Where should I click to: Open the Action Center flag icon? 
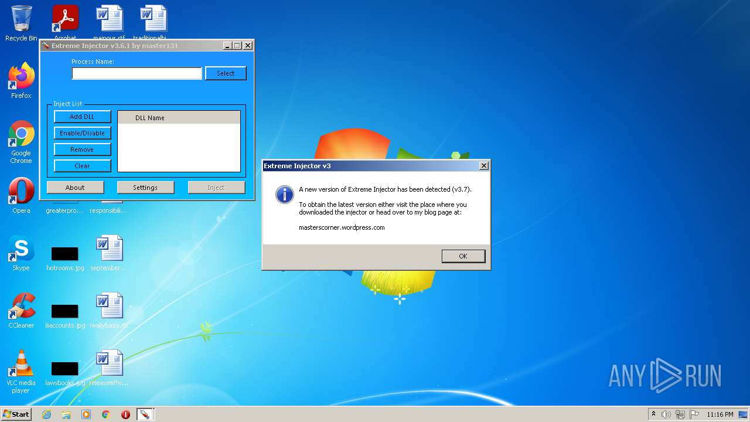coord(694,414)
